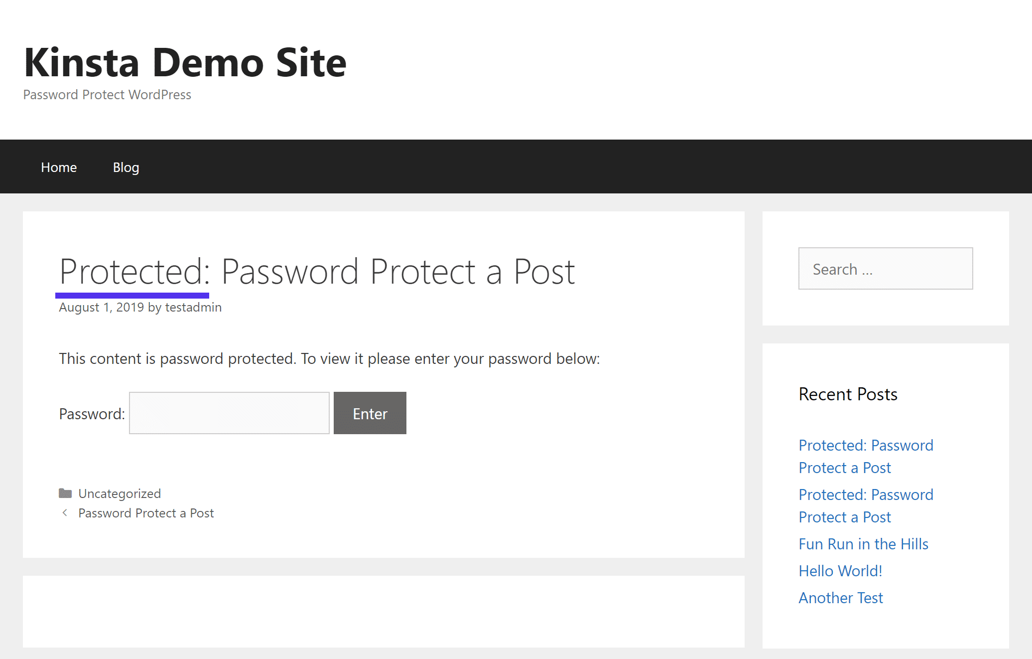This screenshot has width=1032, height=659.
Task: Toggle the Search widget in sidebar
Action: [x=885, y=268]
